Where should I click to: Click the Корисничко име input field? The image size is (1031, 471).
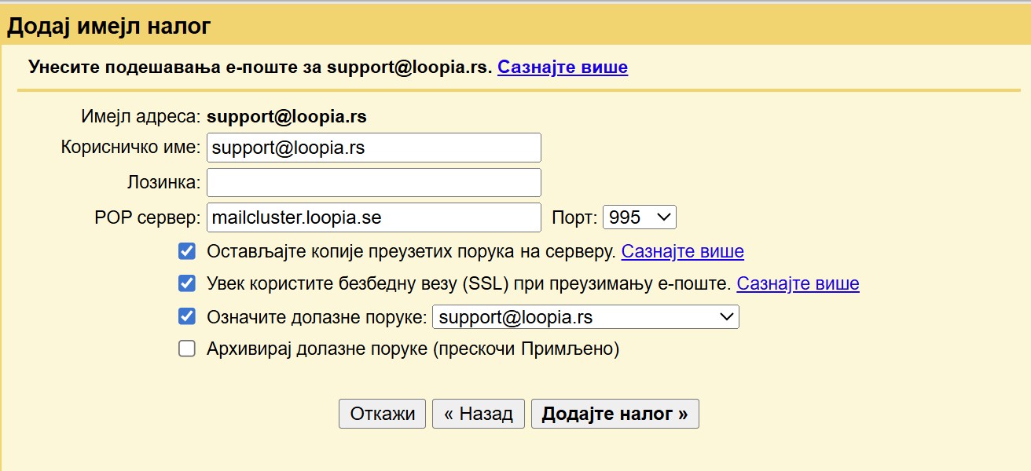coord(373,148)
